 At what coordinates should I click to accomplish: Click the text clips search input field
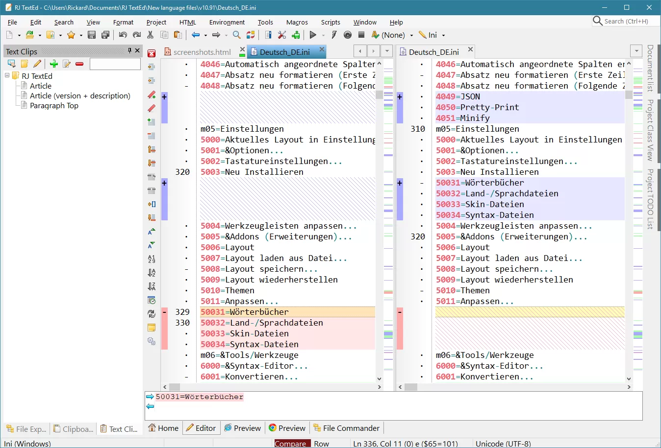click(115, 64)
